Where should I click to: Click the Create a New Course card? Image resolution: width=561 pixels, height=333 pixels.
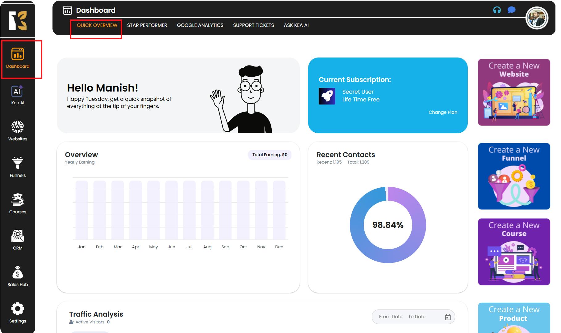[x=514, y=252]
